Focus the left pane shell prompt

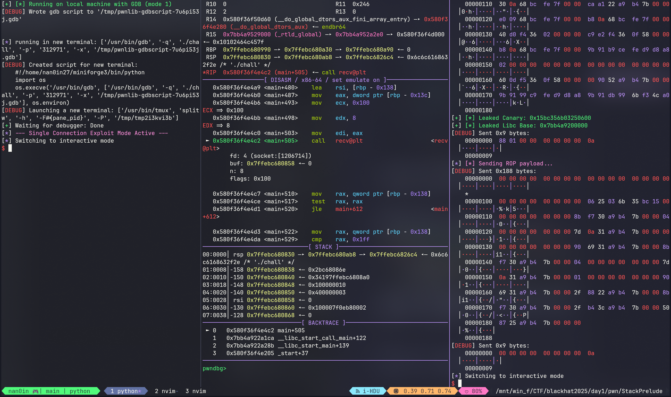[x=10, y=148]
